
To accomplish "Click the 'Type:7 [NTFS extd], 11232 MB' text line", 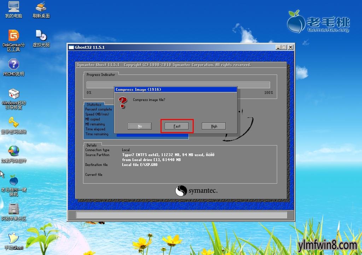I will 168,155.
